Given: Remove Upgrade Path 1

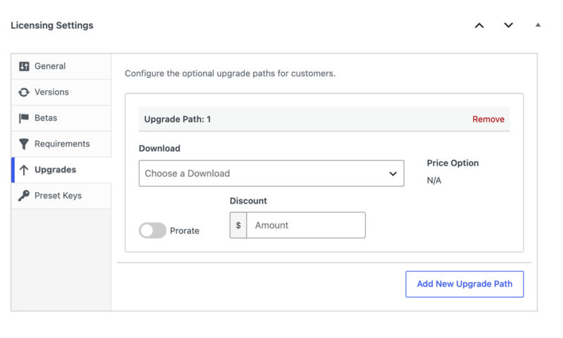Looking at the screenshot, I should click(x=488, y=119).
